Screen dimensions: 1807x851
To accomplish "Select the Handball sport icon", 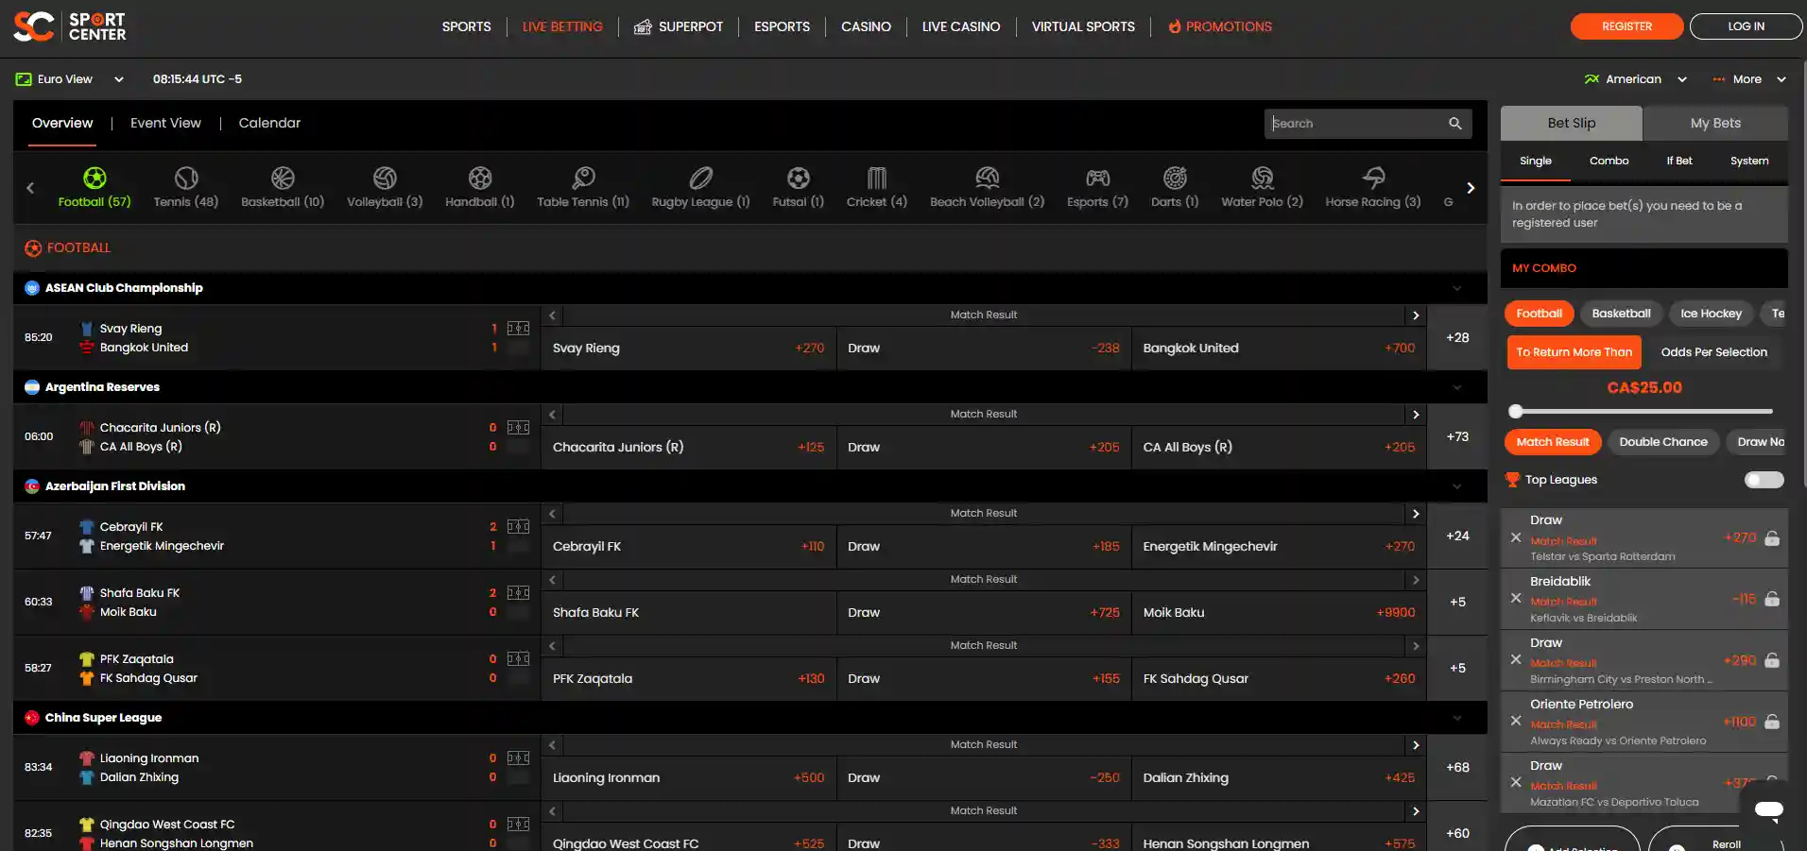I will coord(480,178).
